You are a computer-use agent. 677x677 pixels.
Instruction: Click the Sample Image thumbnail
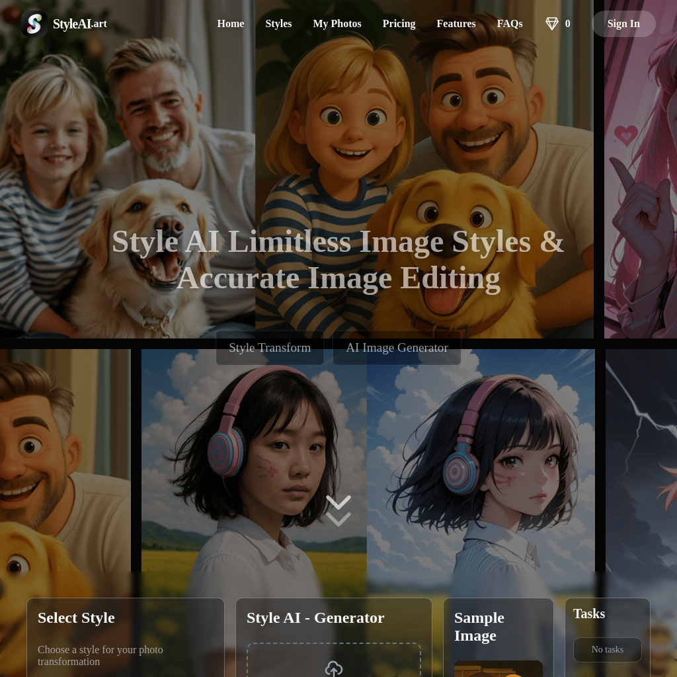tap(498, 668)
